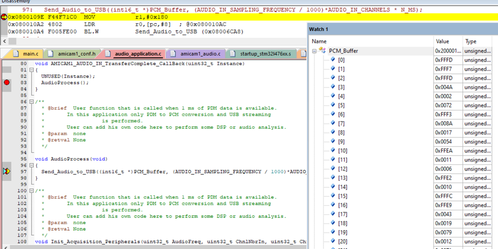The image size is (498, 249).
Task: Select watch element [10] icon
Action: point(333,150)
